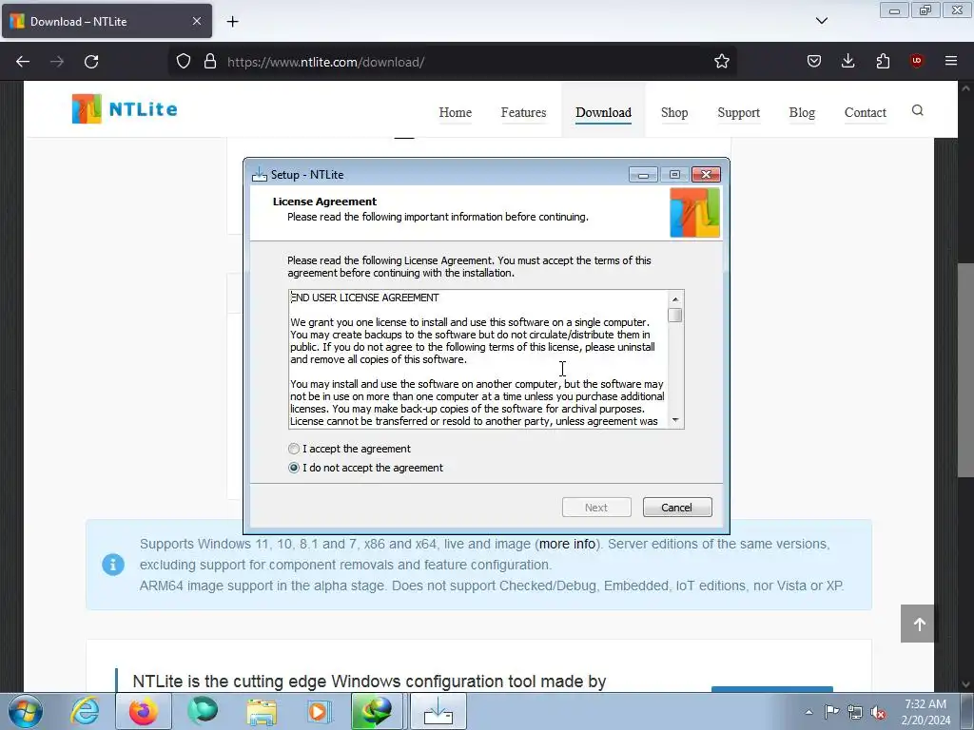Click the NTLite website logo
The width and height of the screenshot is (974, 730).
click(125, 109)
